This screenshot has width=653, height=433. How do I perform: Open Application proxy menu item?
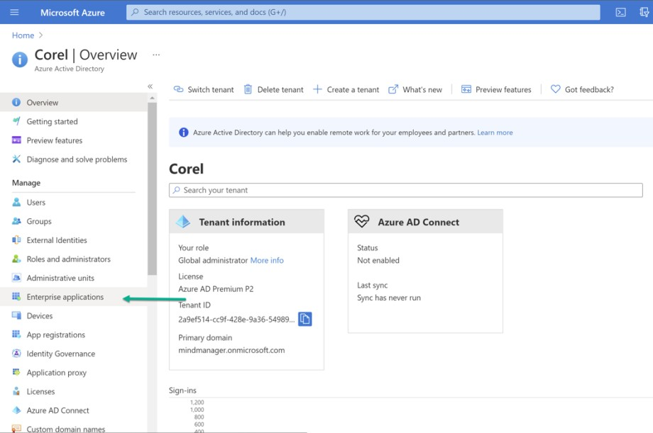pyautogui.click(x=74, y=373)
